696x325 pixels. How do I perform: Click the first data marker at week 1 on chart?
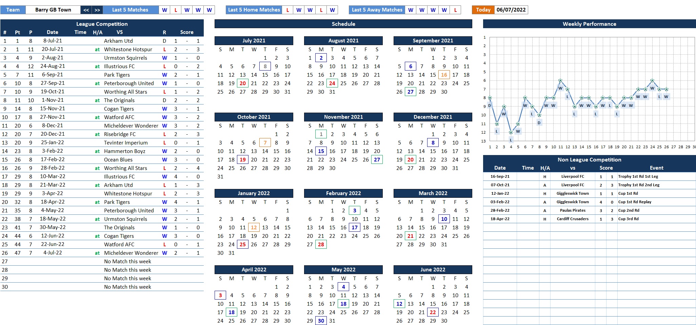(x=490, y=98)
